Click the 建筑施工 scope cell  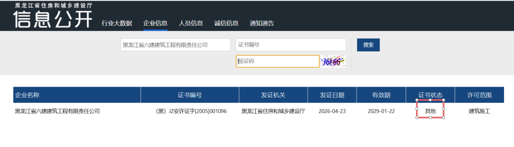(479, 111)
